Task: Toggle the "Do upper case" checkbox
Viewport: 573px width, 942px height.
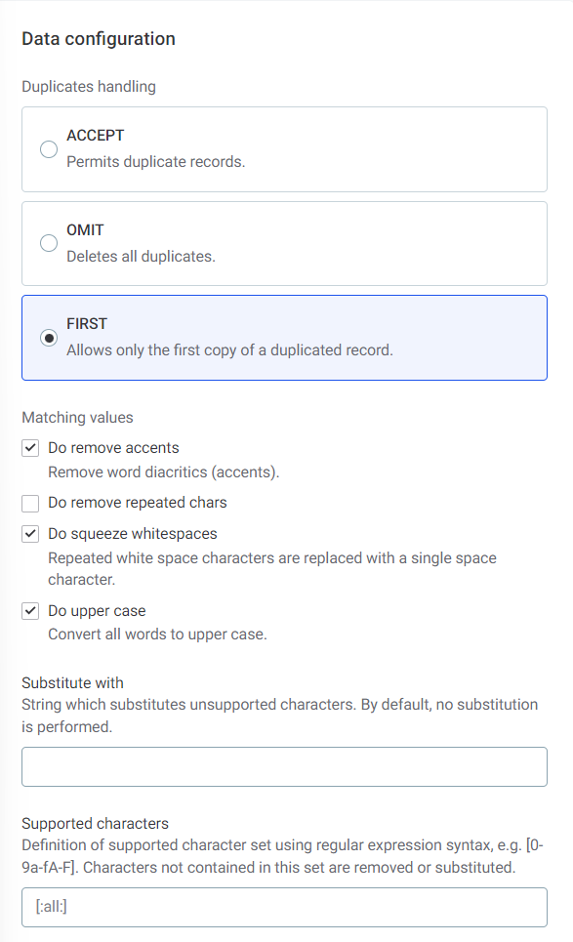Action: [29, 610]
